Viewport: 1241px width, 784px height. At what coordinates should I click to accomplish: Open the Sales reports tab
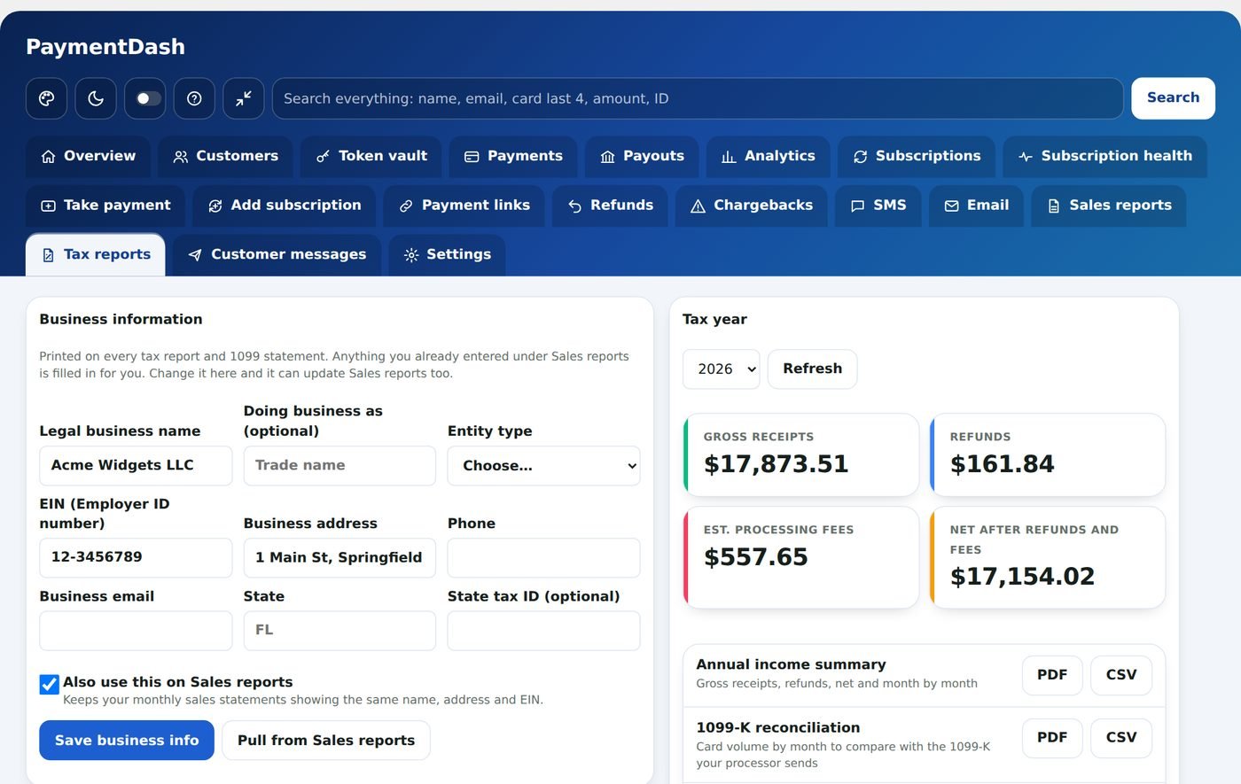coord(1109,206)
